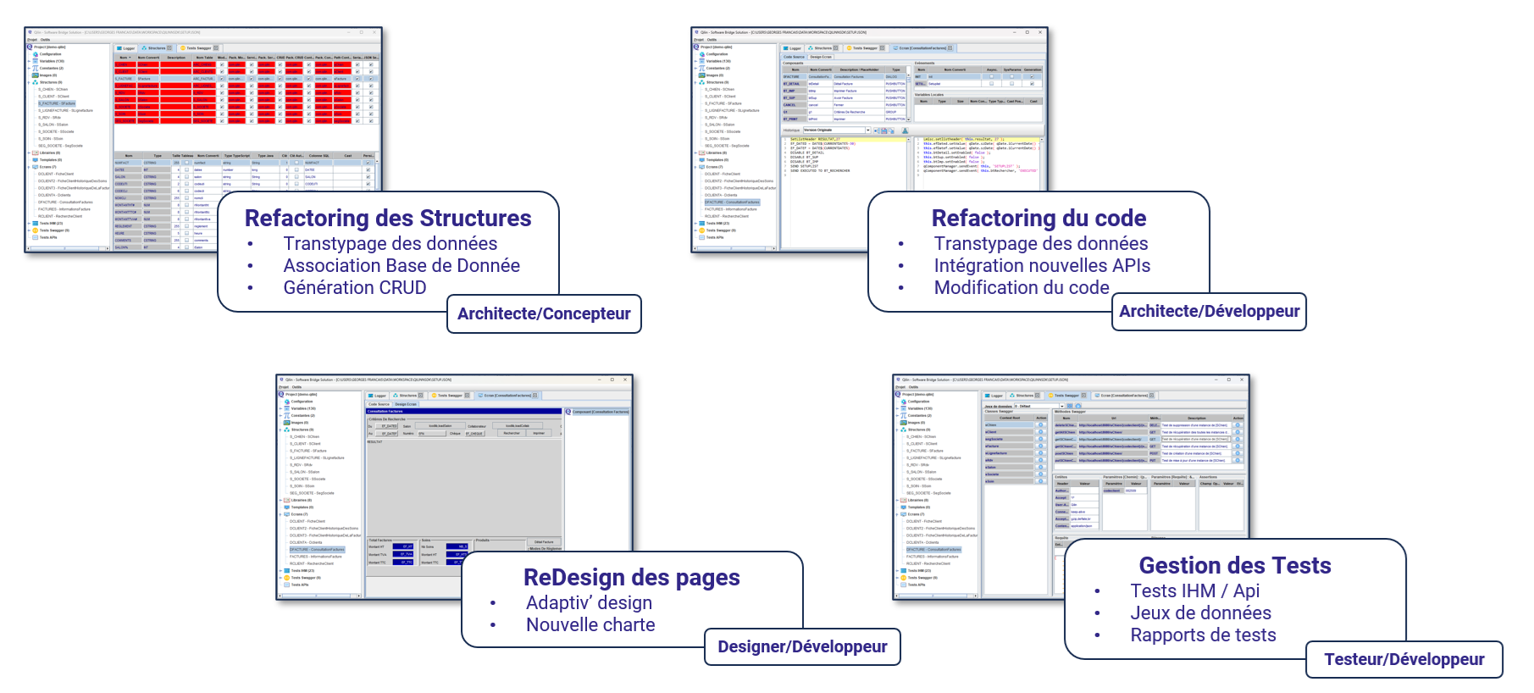Select S_CLIENT - SClient in the red structures window tree
The height and width of the screenshot is (693, 1534).
click(53, 97)
